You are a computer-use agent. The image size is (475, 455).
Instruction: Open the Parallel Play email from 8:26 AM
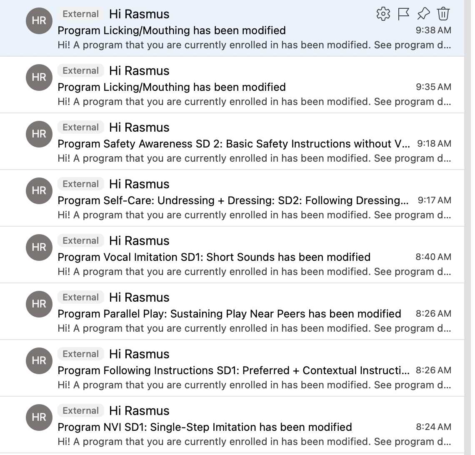(232, 311)
